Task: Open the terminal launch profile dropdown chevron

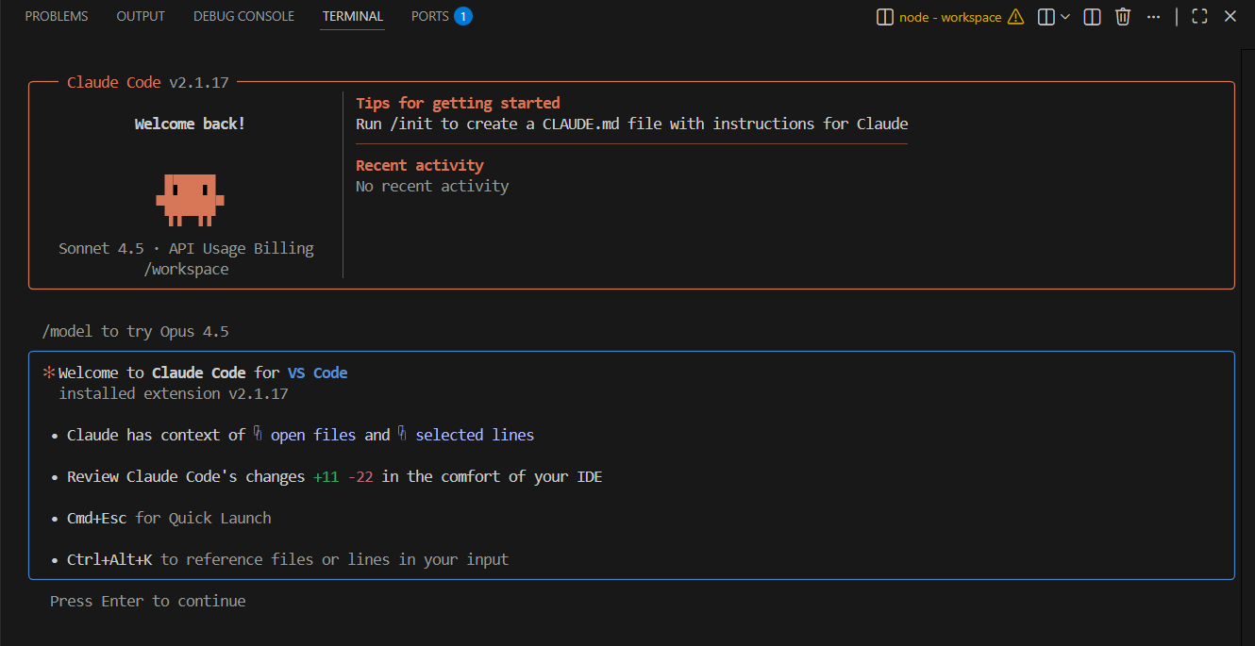Action: pyautogui.click(x=1065, y=17)
